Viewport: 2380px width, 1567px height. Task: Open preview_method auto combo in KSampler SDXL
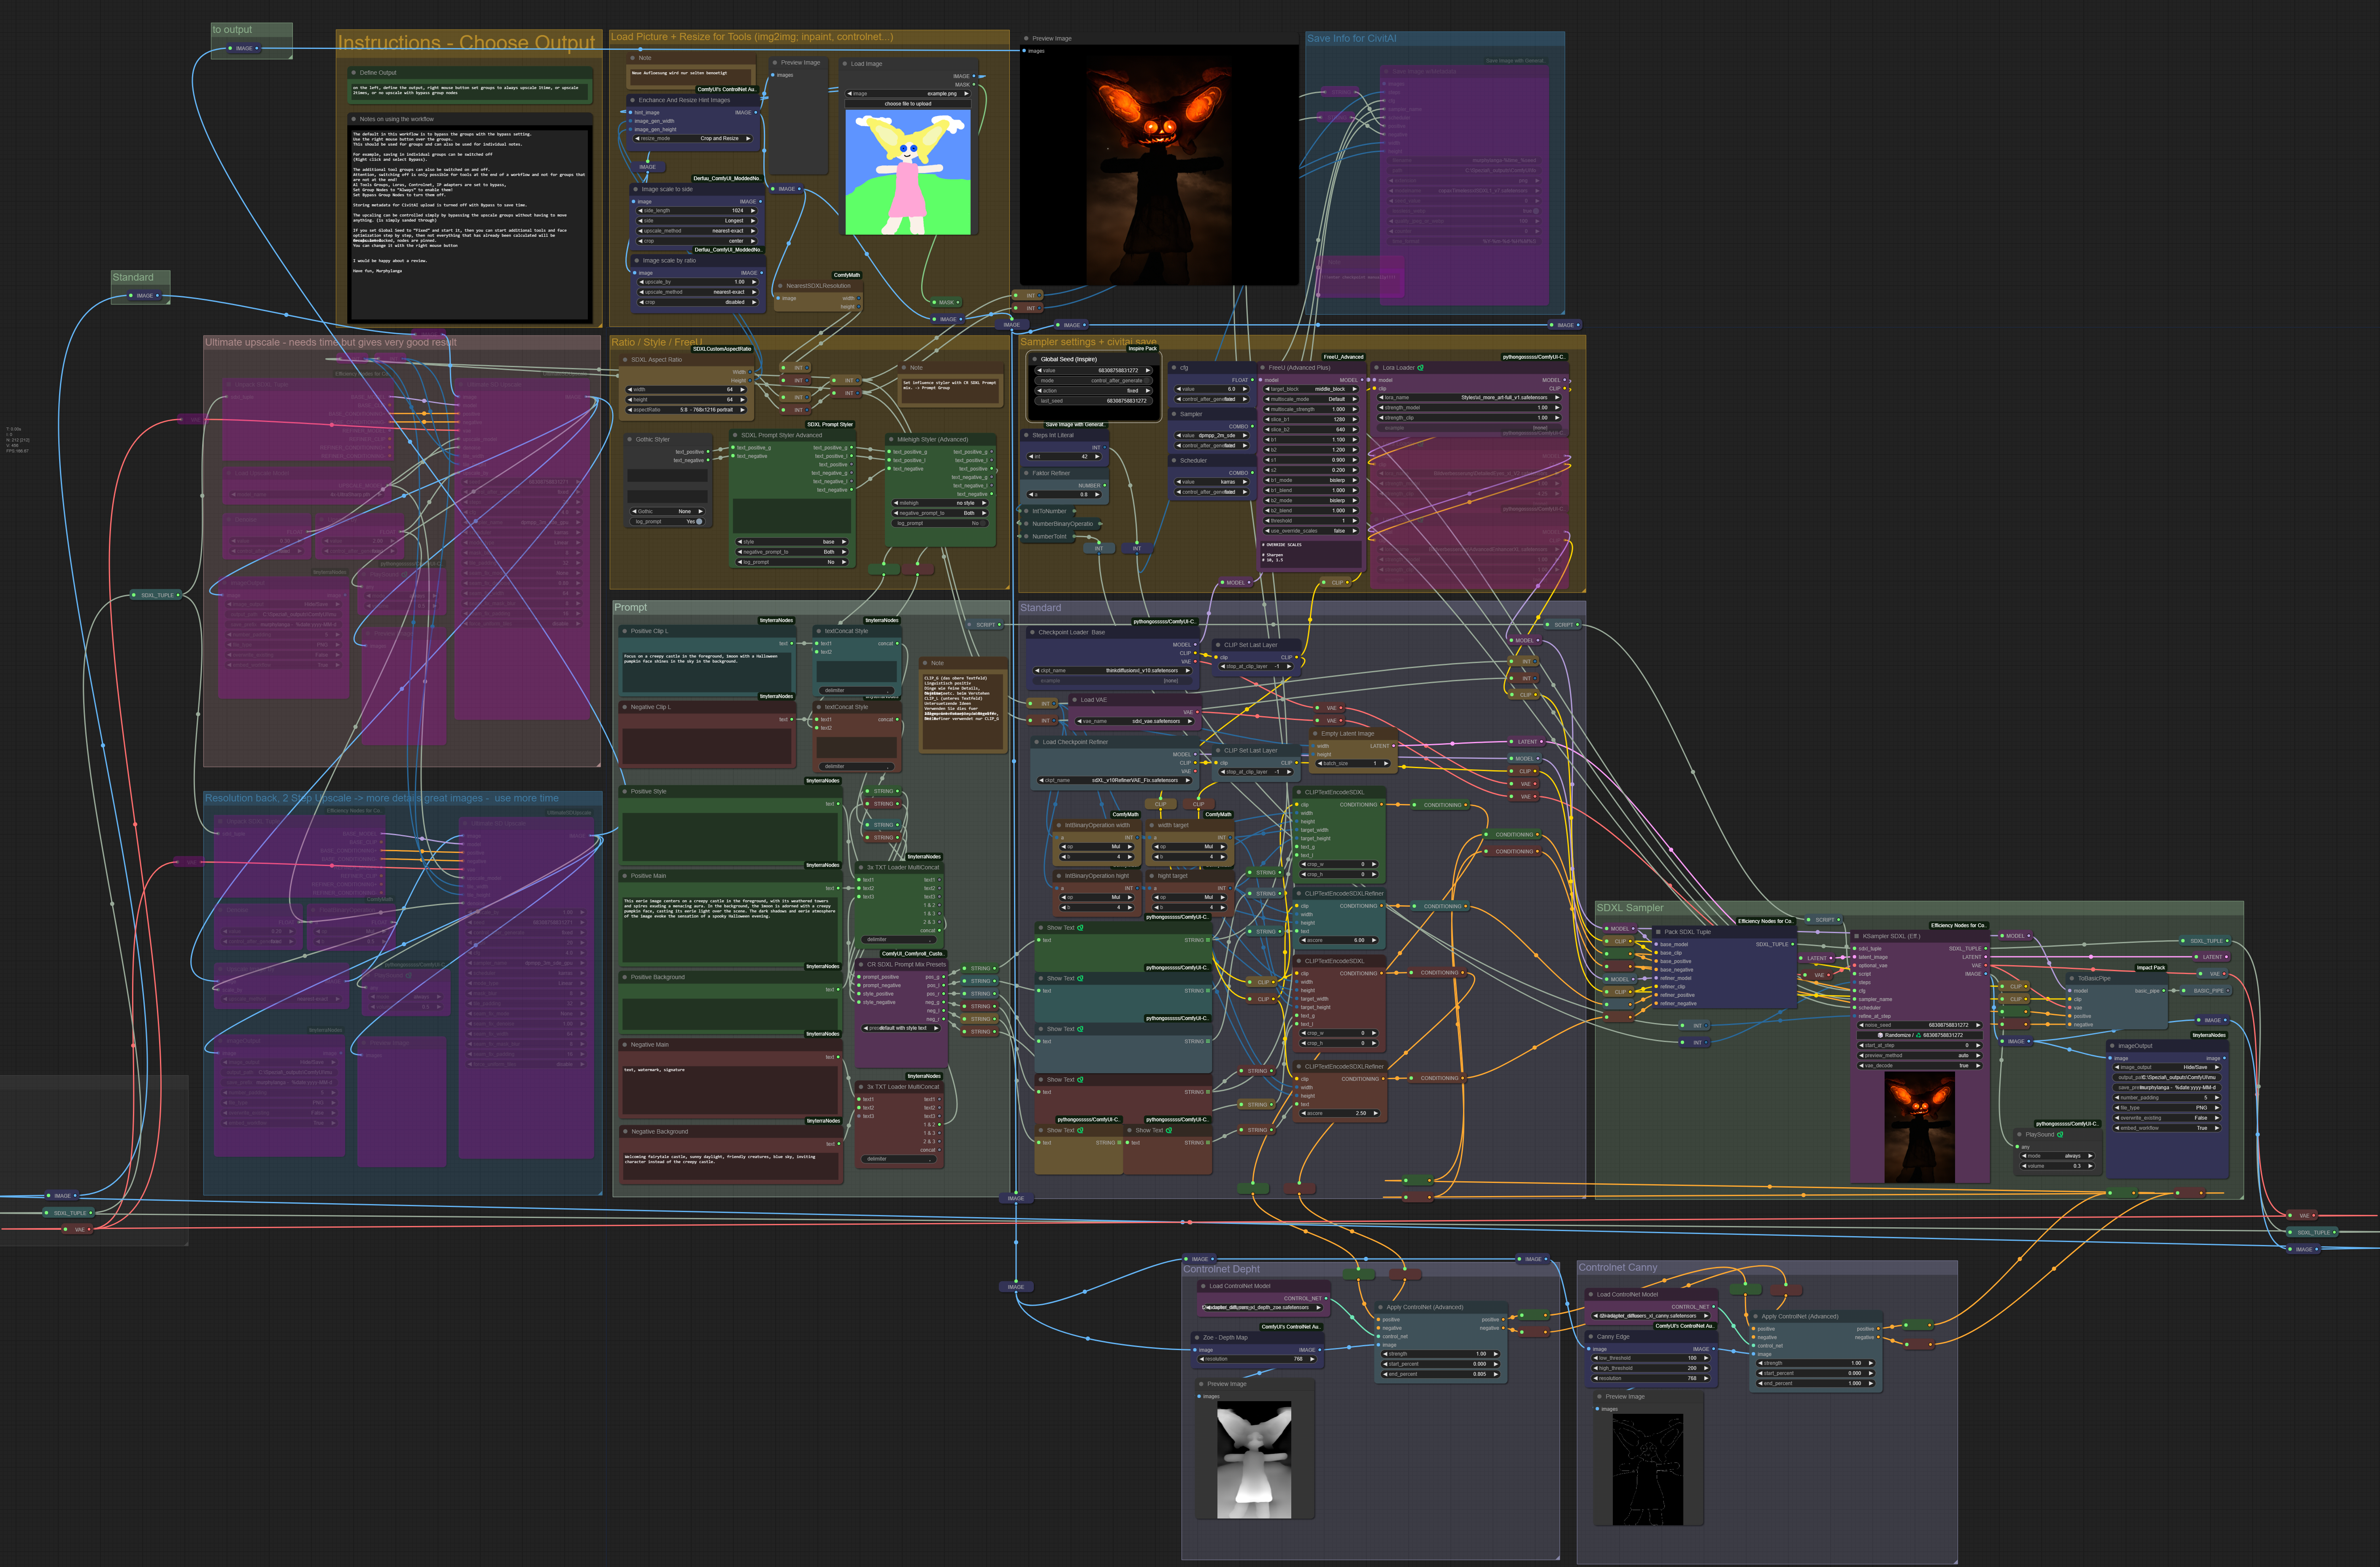(1919, 1055)
